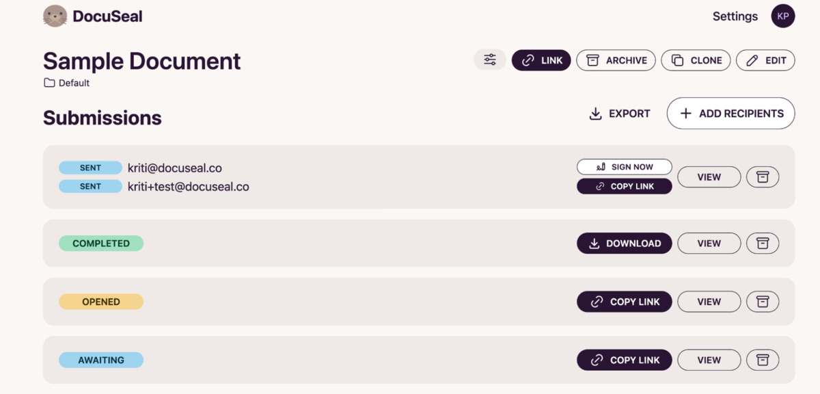This screenshot has height=394, width=820.
Task: Archive the Opened submission via the box icon
Action: click(763, 302)
